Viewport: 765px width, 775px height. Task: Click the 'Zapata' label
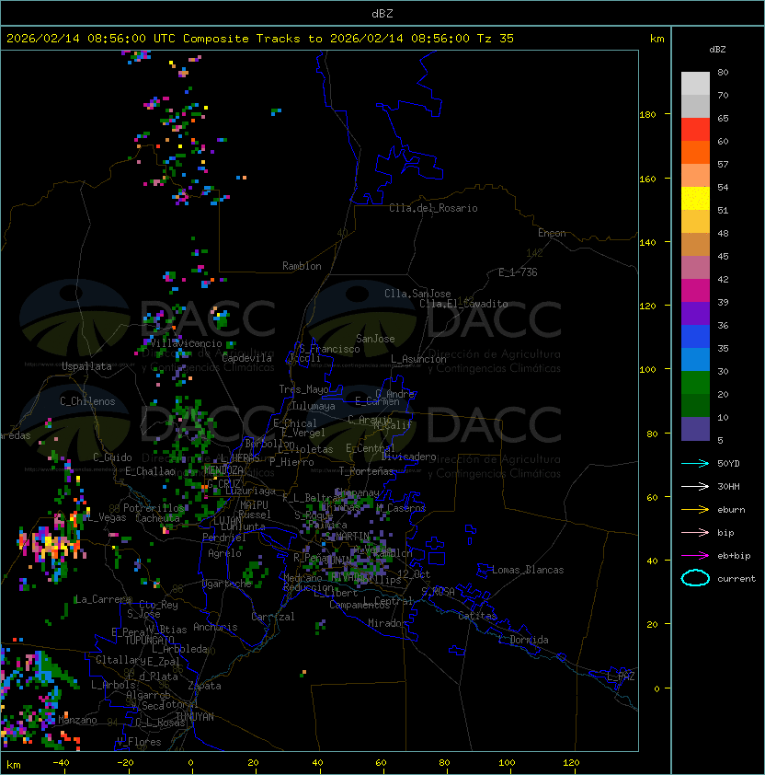(204, 686)
